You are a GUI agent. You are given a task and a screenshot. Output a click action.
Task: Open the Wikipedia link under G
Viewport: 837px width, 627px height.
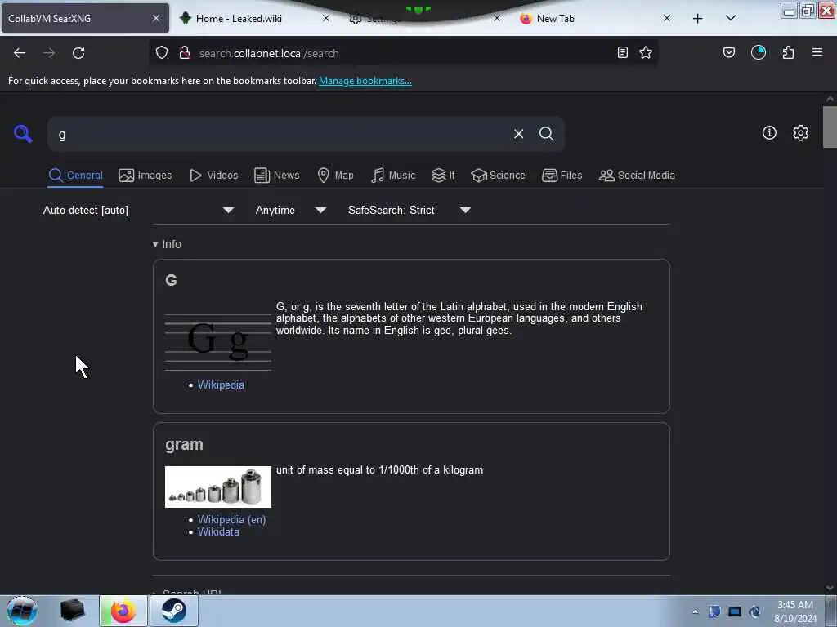point(221,385)
